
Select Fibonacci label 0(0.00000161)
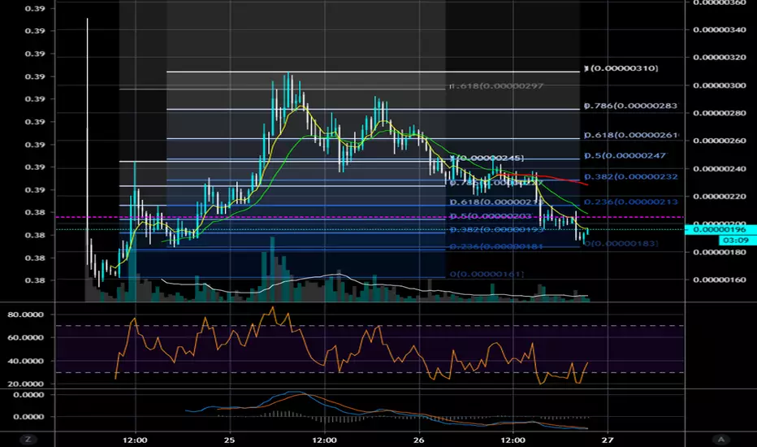pos(487,274)
